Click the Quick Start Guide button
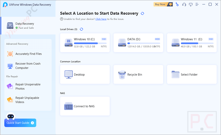This screenshot has width=221, height=135. pyautogui.click(x=20, y=123)
